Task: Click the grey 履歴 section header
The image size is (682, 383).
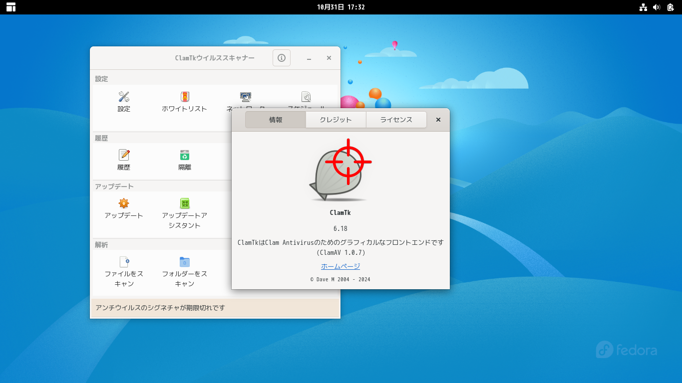Action: pos(101,138)
